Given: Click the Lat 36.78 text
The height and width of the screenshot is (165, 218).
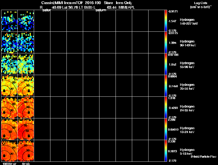Looking at the screenshot, I should point(70,8).
